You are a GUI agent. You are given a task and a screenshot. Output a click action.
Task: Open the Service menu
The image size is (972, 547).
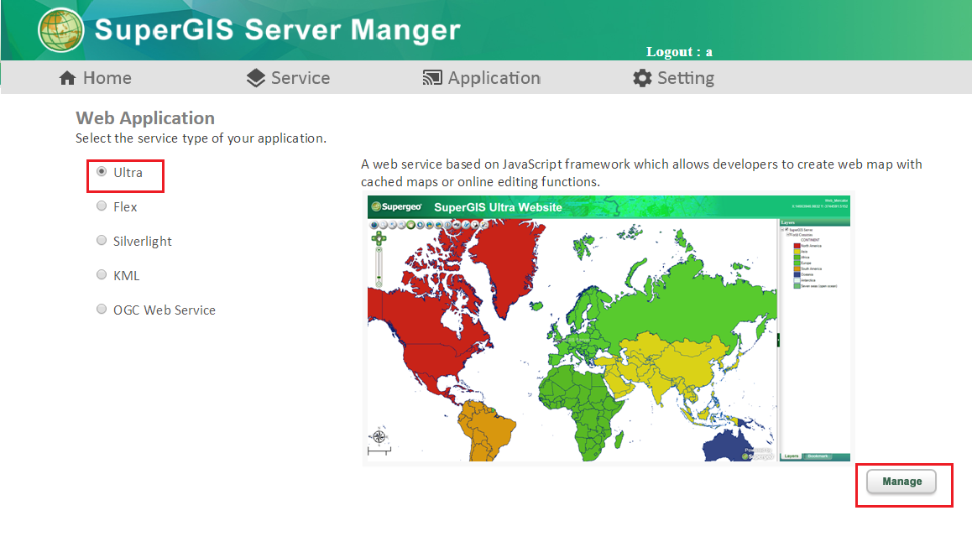pos(300,78)
